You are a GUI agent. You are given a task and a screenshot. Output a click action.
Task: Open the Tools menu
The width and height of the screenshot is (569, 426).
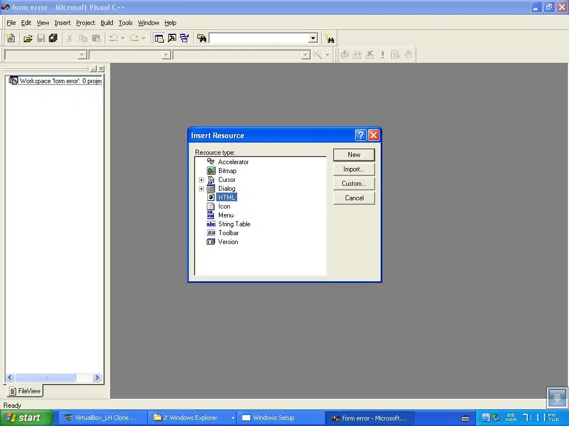coord(126,23)
